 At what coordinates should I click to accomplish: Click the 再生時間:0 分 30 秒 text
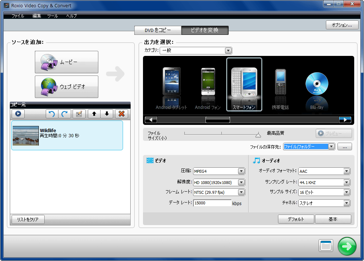coord(60,136)
